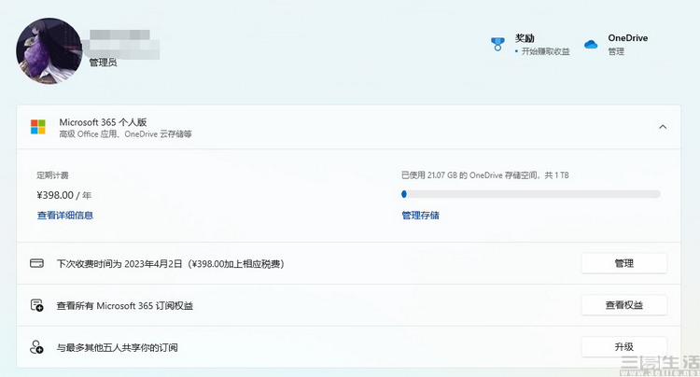Open the 查看详细信息 link

click(65, 216)
